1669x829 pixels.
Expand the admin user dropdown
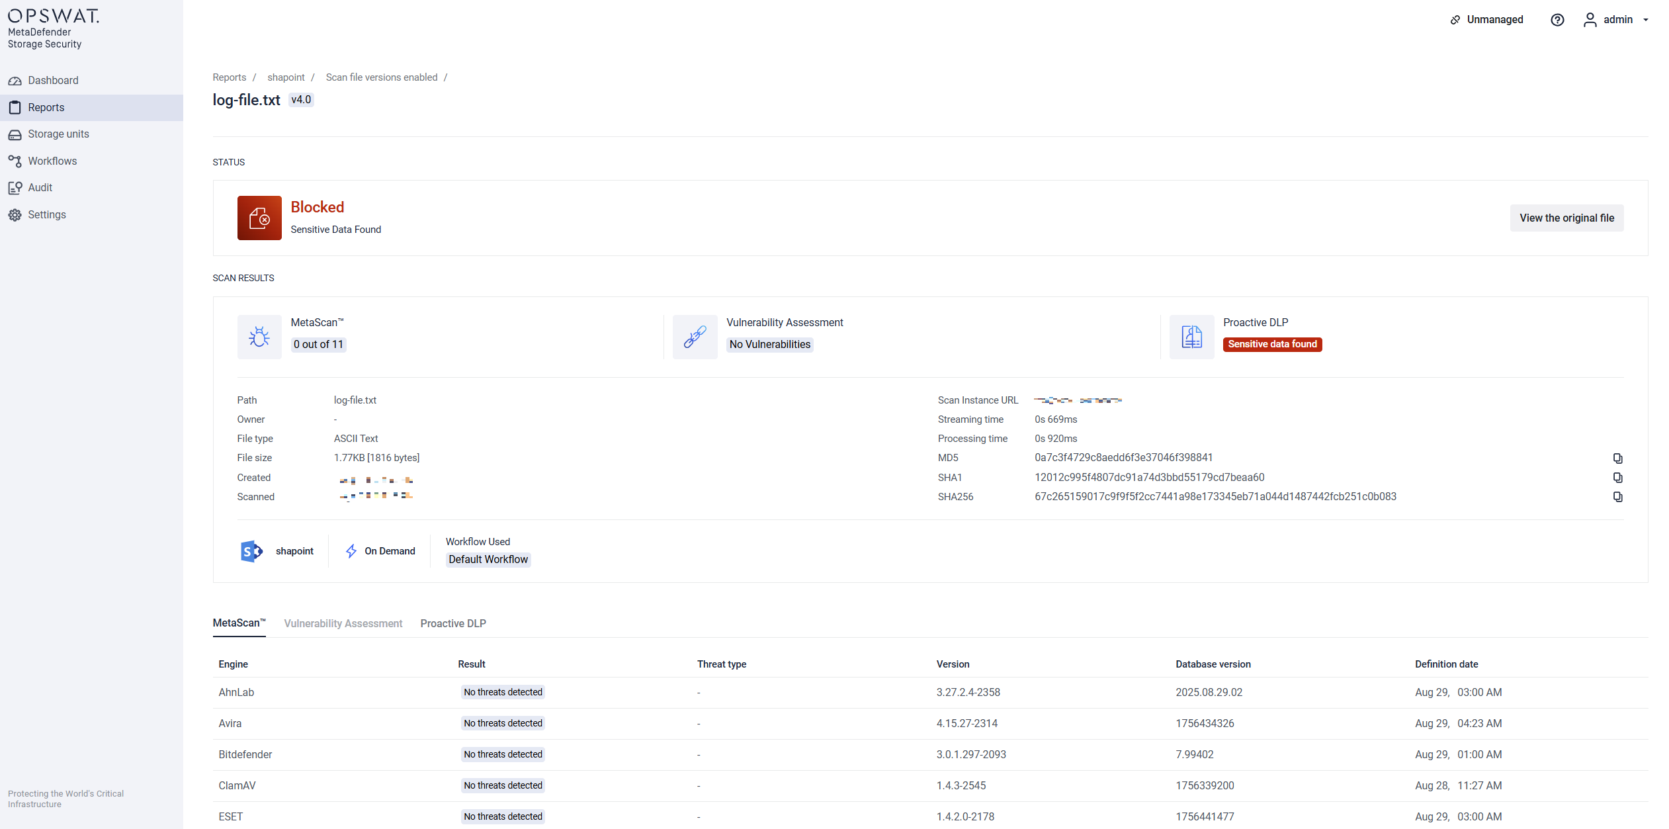pos(1617,20)
